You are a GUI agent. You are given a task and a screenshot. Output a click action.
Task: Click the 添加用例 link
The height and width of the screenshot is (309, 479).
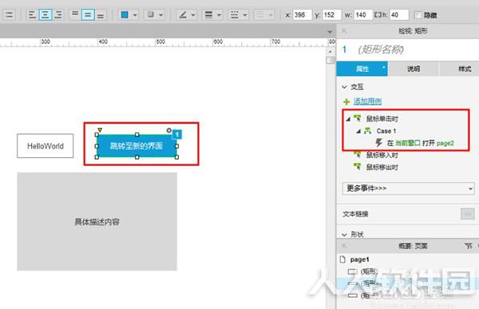point(367,101)
